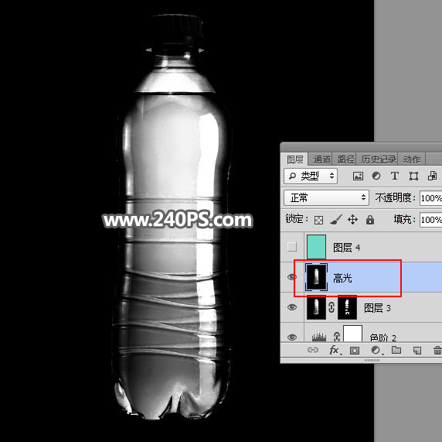Filter layers by type (T) icon
Viewport: 442px width, 442px height.
point(395,176)
